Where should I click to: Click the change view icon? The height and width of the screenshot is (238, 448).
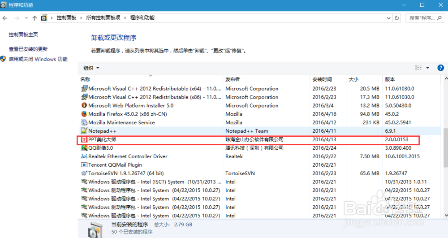[x=418, y=68]
